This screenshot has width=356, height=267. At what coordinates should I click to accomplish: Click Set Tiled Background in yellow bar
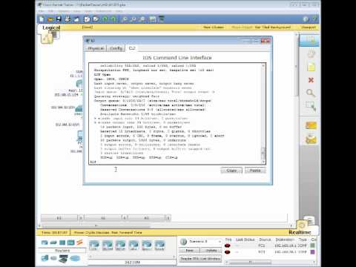(272, 27)
